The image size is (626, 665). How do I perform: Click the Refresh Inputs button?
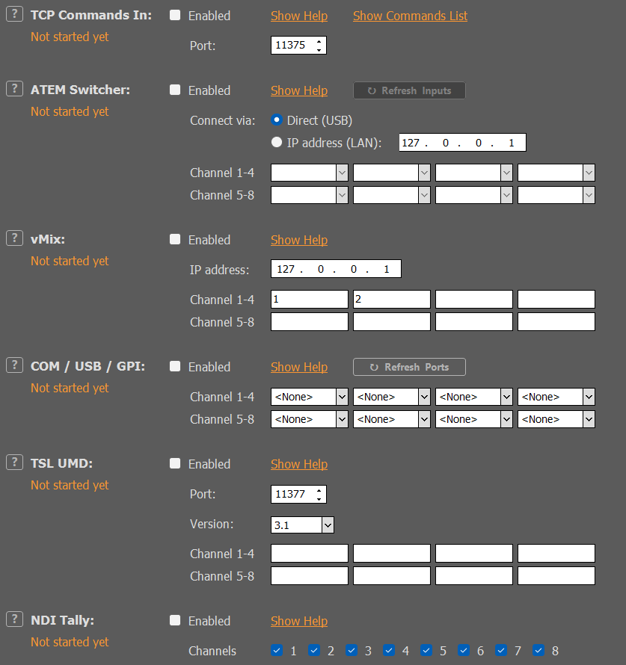coord(409,90)
